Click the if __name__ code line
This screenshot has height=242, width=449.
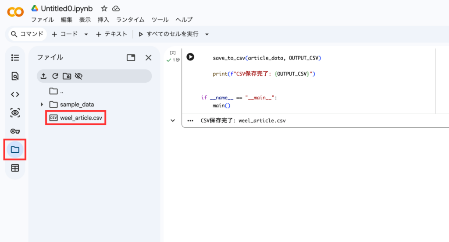(x=239, y=98)
